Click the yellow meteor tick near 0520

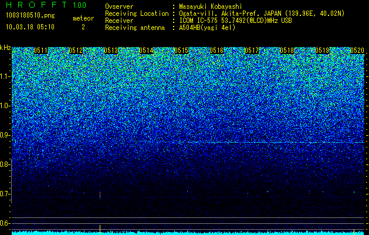[x=354, y=231]
